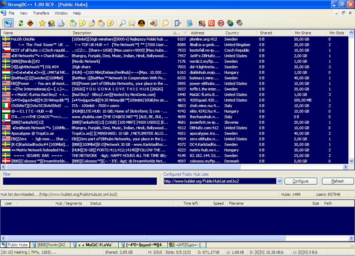Screen dimensions: 355x256
Task: Open the Transfers menu
Action: pyautogui.click(x=41, y=13)
